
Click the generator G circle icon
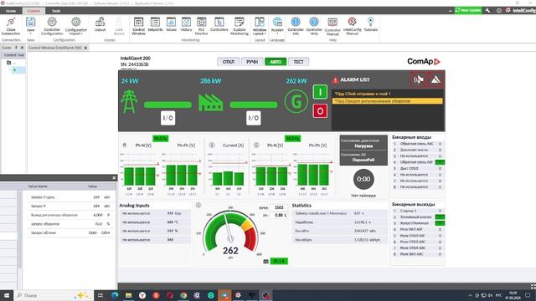[296, 101]
